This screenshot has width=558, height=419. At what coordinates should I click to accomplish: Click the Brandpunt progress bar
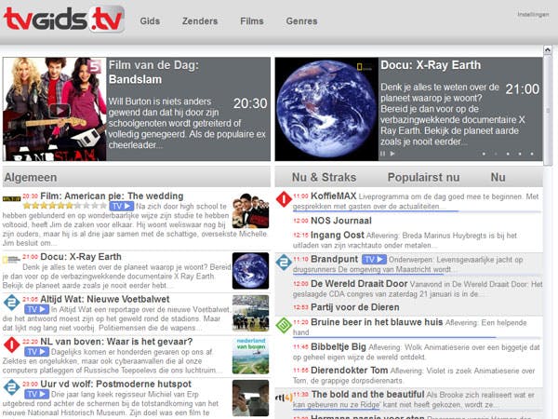point(417,275)
